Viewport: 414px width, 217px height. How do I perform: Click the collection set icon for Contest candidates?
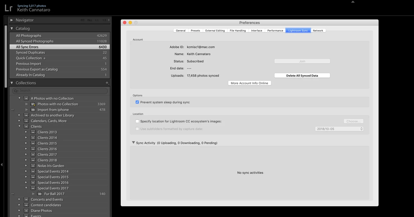[26, 205]
